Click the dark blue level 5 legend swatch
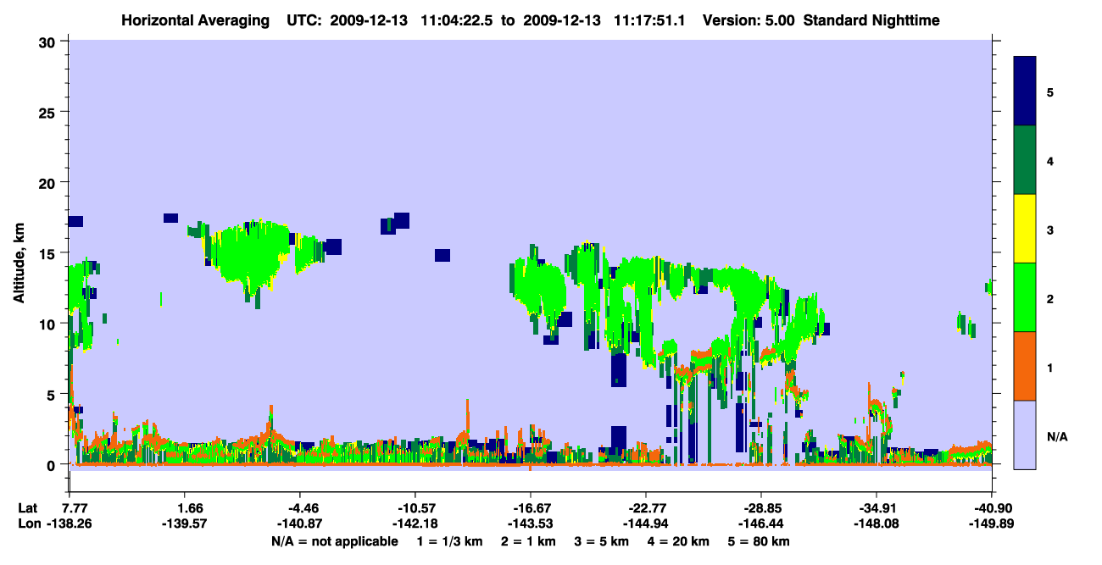Viewport: 1102px width, 565px height. tap(1025, 91)
